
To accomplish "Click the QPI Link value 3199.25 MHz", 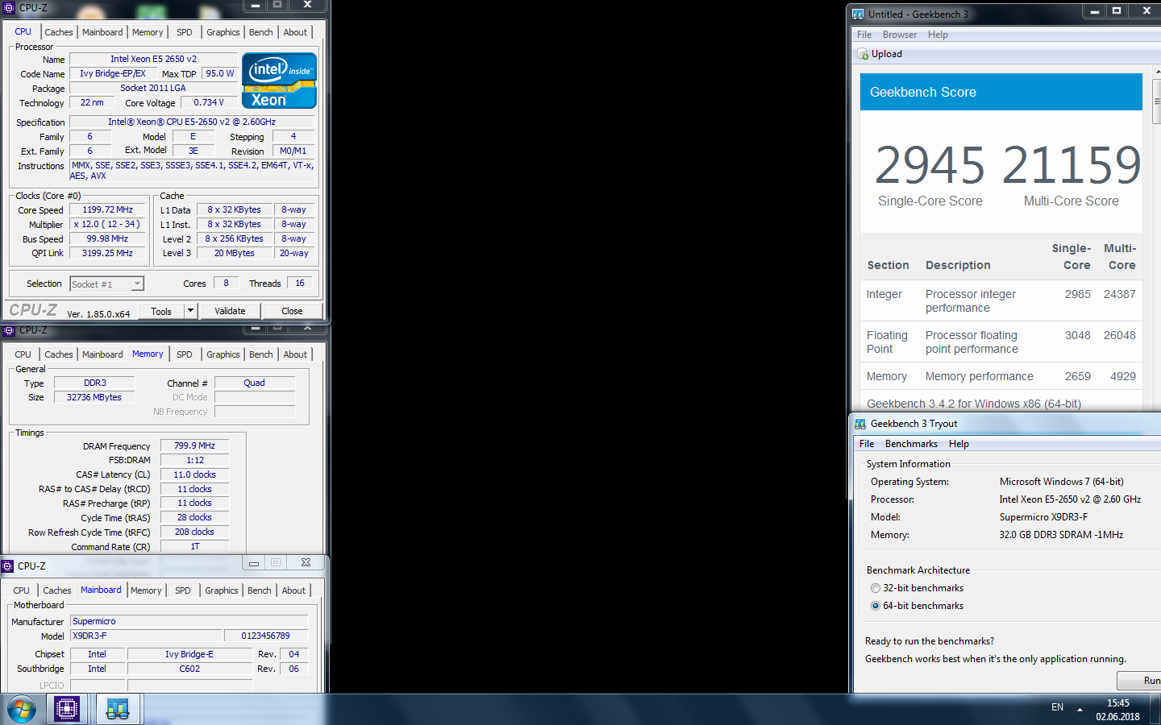I will pos(107,253).
